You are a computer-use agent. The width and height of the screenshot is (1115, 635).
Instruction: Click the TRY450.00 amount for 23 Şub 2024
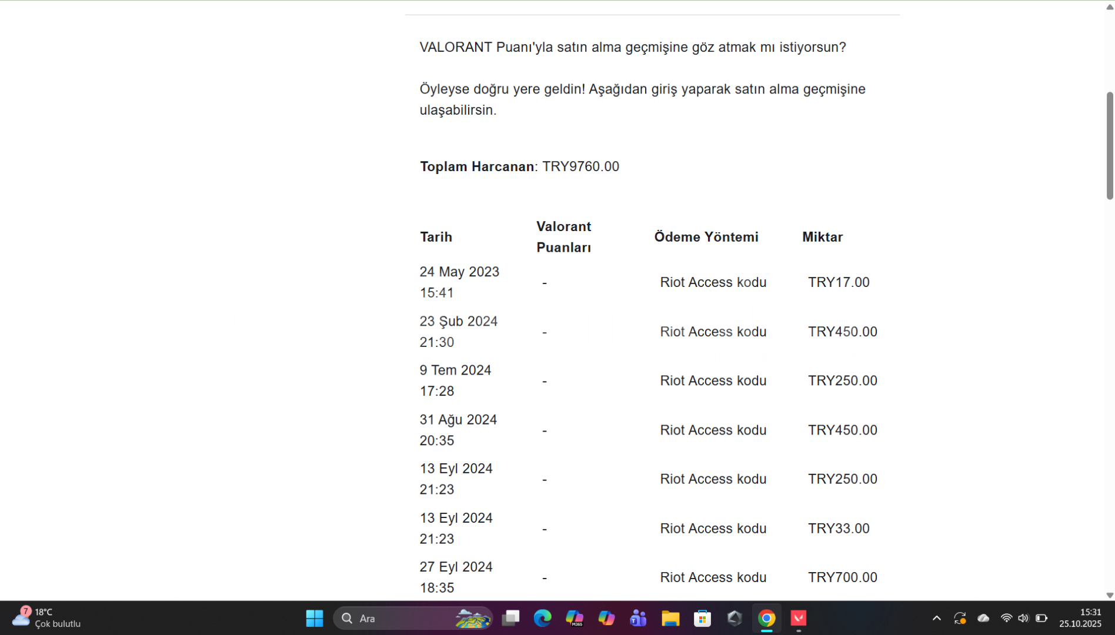tap(843, 332)
